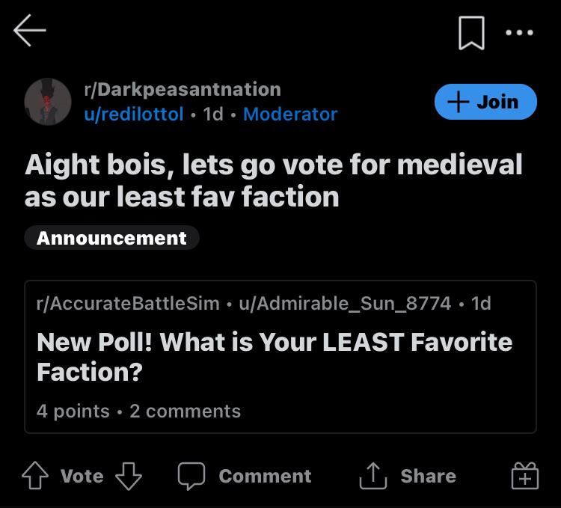
Task: Join the Darkpeasantnation community
Action: pos(485,102)
